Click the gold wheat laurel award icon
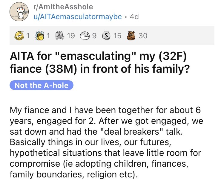 (x=20, y=36)
